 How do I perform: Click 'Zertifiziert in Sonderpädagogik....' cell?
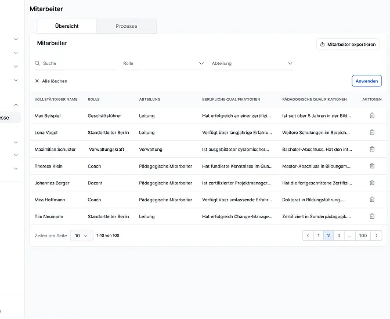pyautogui.click(x=317, y=216)
